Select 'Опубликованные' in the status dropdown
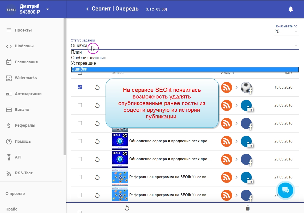Screen dimensions: 304x213 [89, 58]
